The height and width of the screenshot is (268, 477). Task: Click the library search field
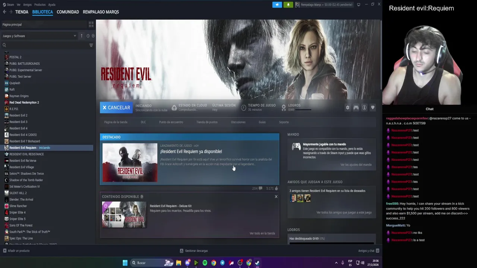(x=45, y=45)
